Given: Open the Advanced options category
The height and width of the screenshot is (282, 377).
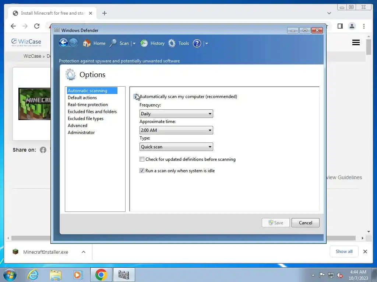Looking at the screenshot, I should 77,126.
